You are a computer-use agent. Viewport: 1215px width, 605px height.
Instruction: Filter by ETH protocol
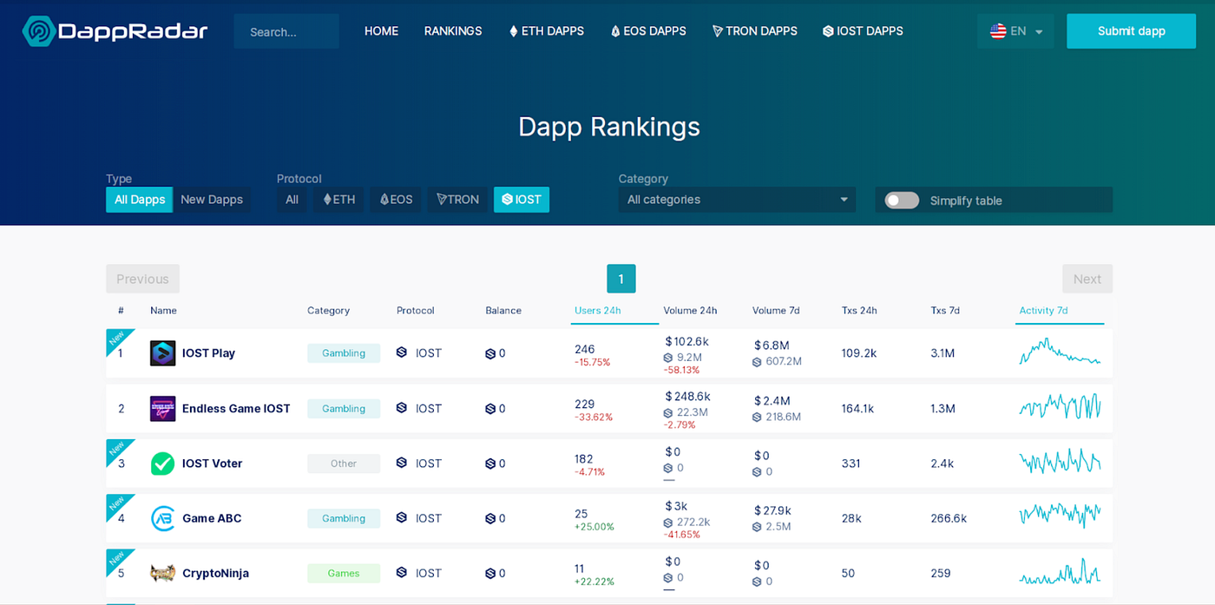pos(339,200)
